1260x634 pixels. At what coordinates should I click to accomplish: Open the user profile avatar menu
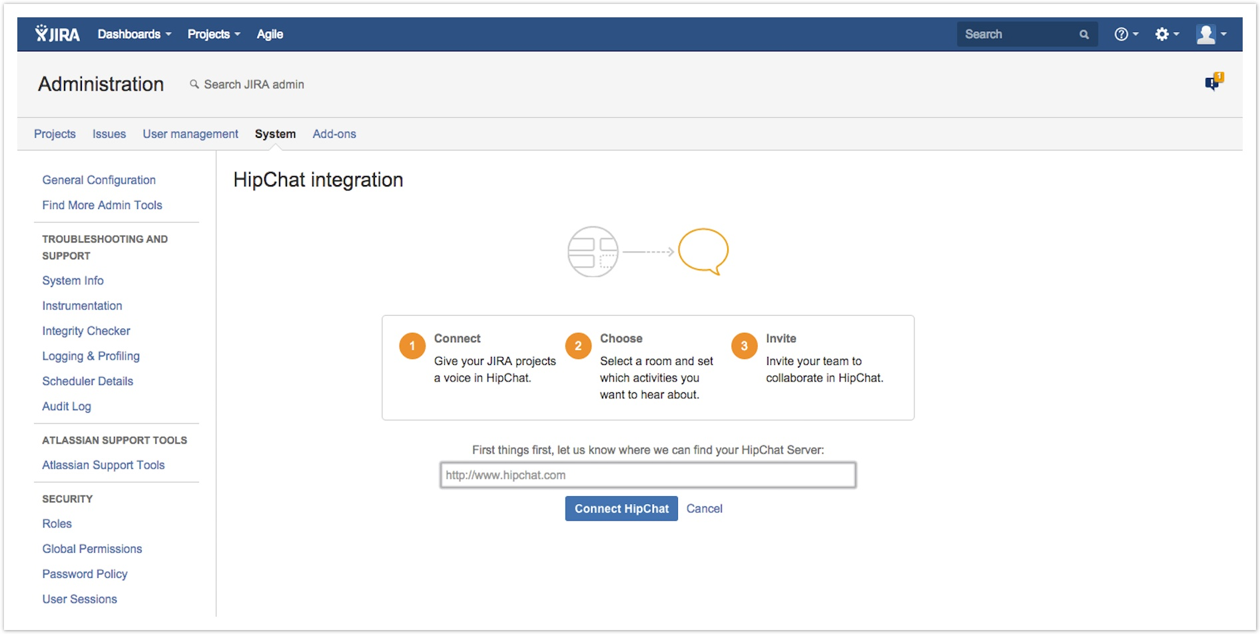1211,34
